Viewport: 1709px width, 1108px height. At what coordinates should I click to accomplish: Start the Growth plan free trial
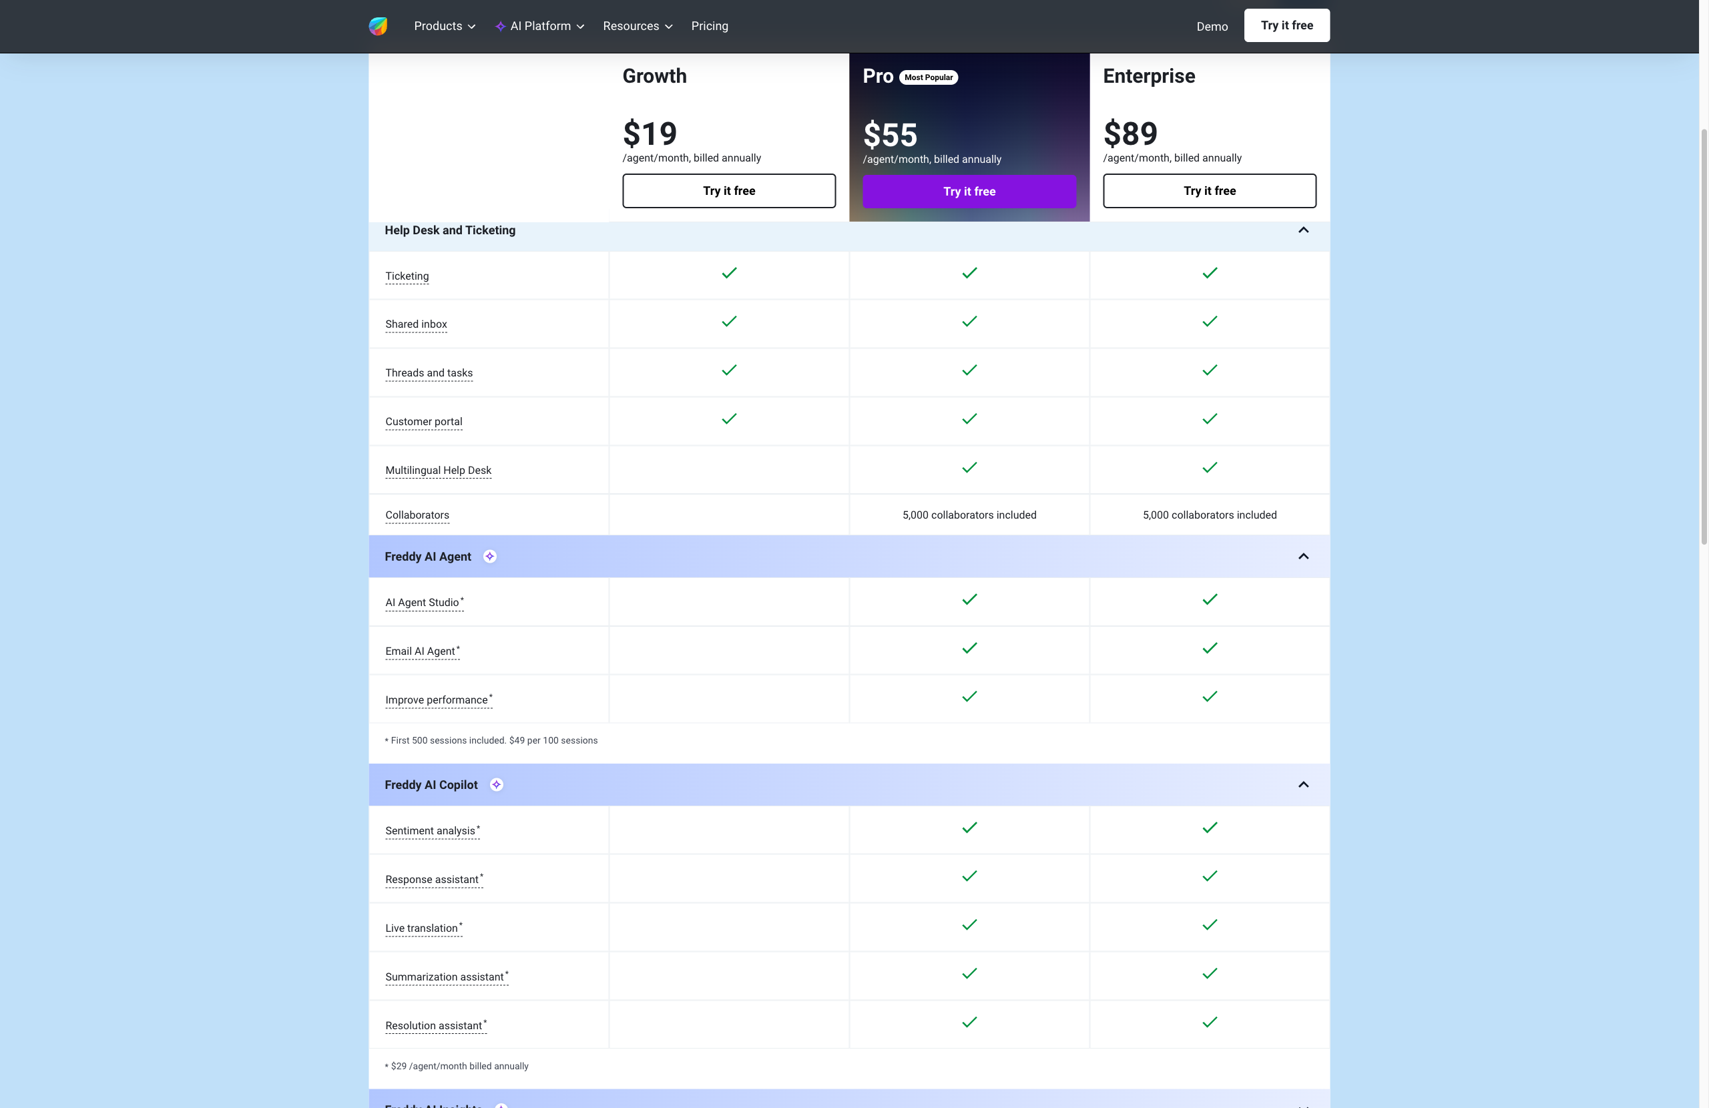pos(729,191)
